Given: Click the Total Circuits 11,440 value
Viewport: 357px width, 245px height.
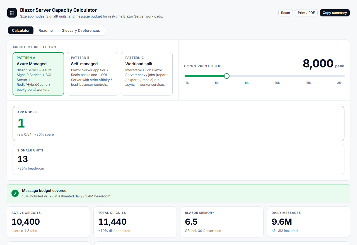Looking at the screenshot, I should pos(112,222).
